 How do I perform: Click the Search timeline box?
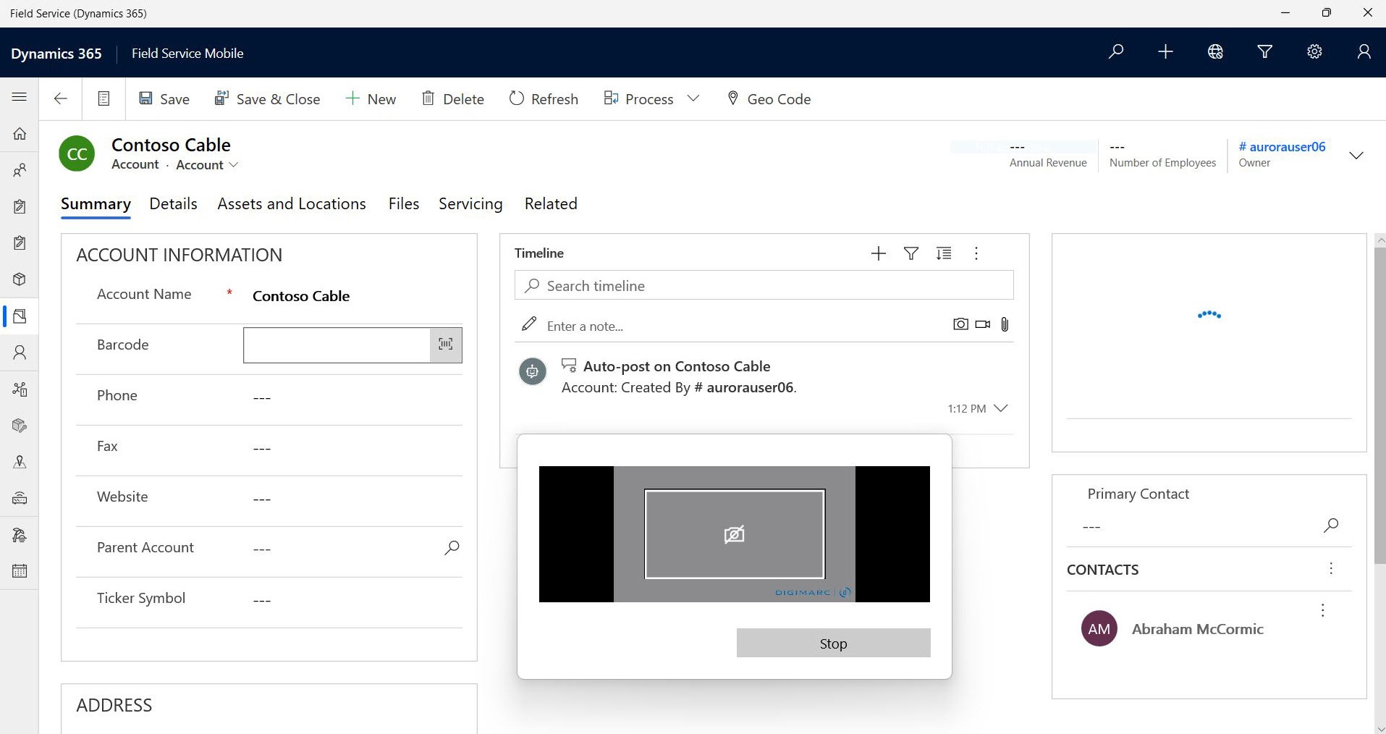pos(764,285)
